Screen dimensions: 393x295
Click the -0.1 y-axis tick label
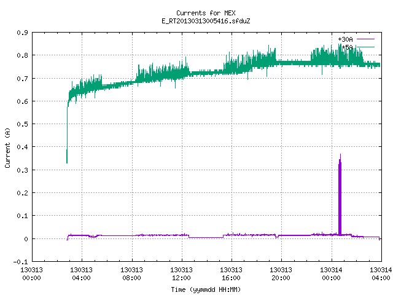click(20, 262)
